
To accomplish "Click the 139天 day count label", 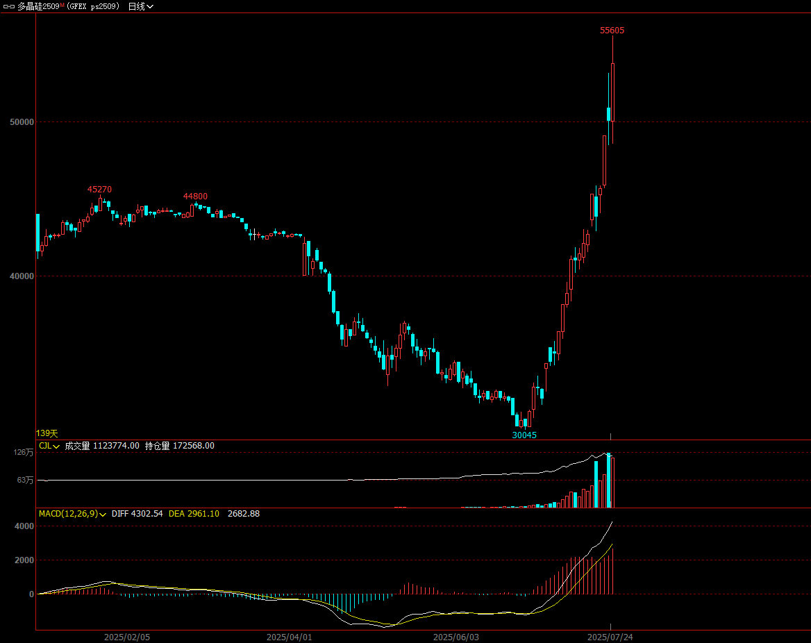I will pos(47,433).
